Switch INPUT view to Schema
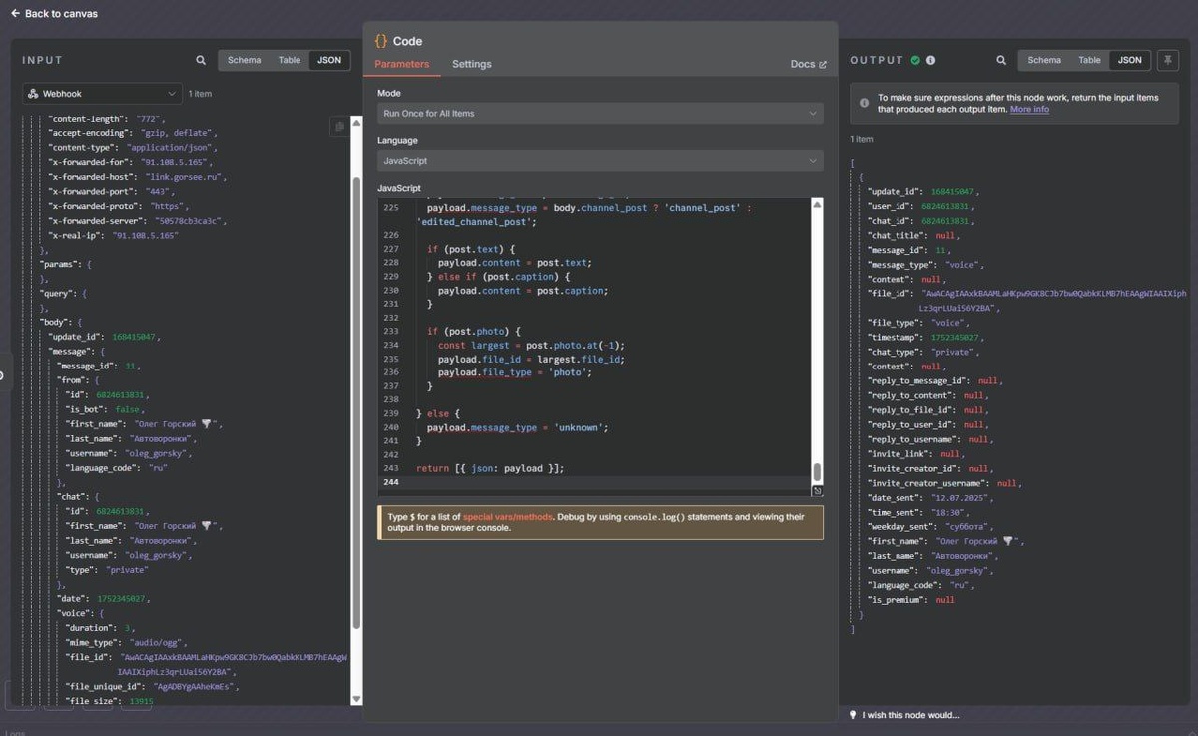Screen dimensions: 1198x736 point(244,60)
